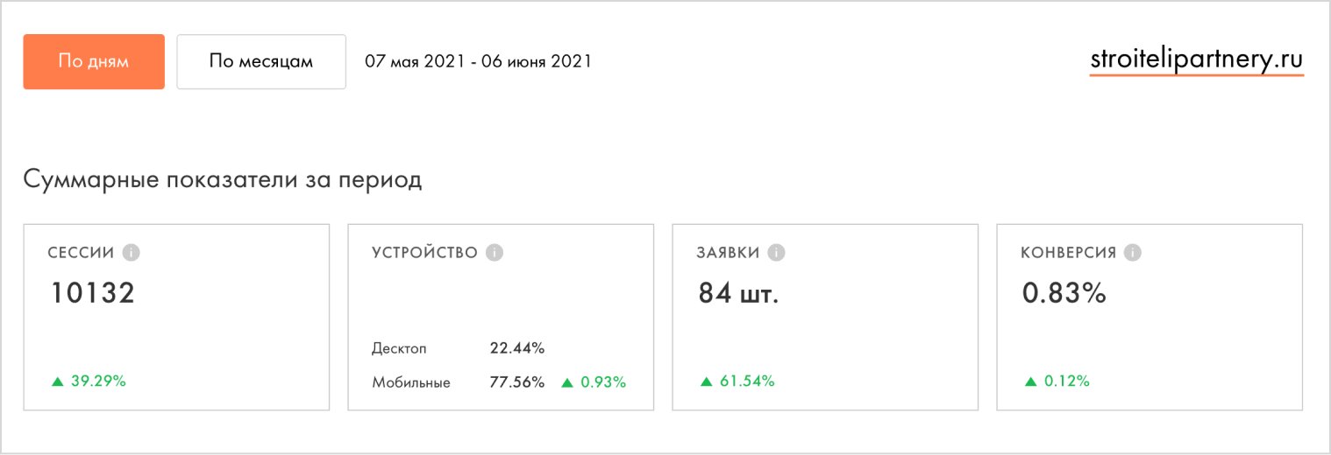The image size is (1331, 455).
Task: Click the 0.83% conversion value
Action: pos(1064,293)
